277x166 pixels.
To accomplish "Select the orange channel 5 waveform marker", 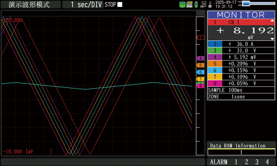I will 200,65.
